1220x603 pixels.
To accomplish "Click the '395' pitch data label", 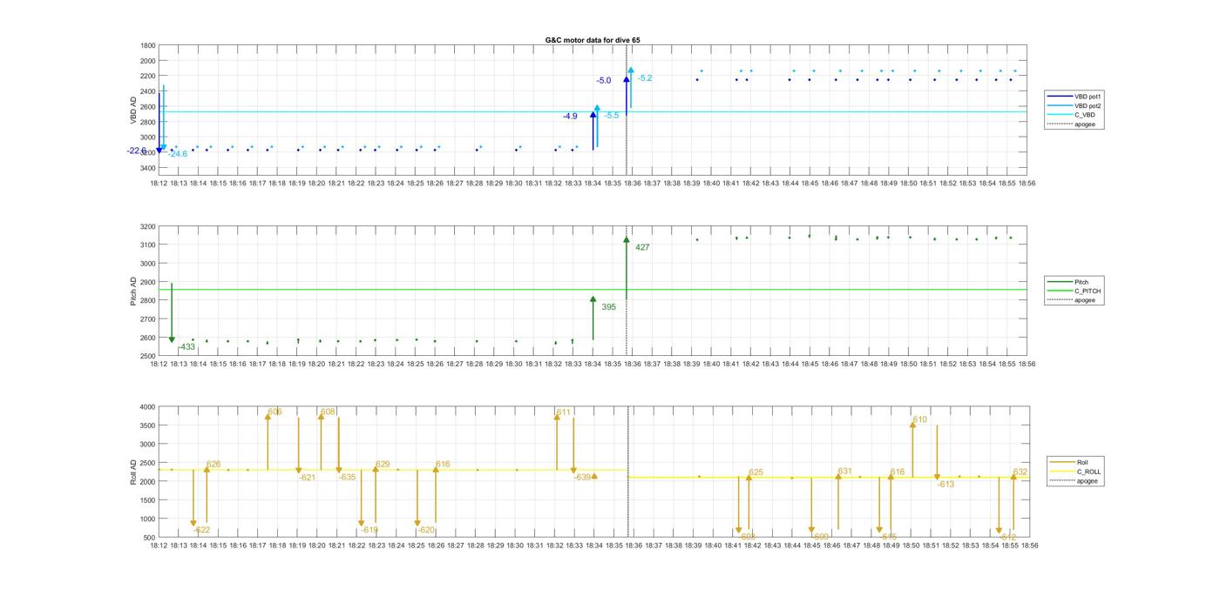I will (608, 307).
